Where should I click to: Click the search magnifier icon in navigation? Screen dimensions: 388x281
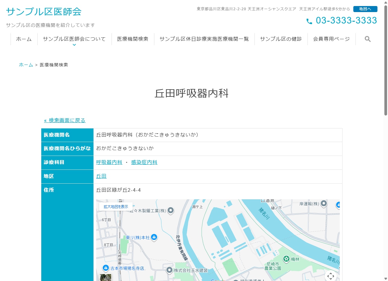point(367,39)
